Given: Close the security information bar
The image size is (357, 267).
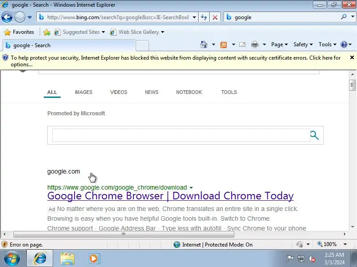Looking at the screenshot, I should [x=352, y=58].
